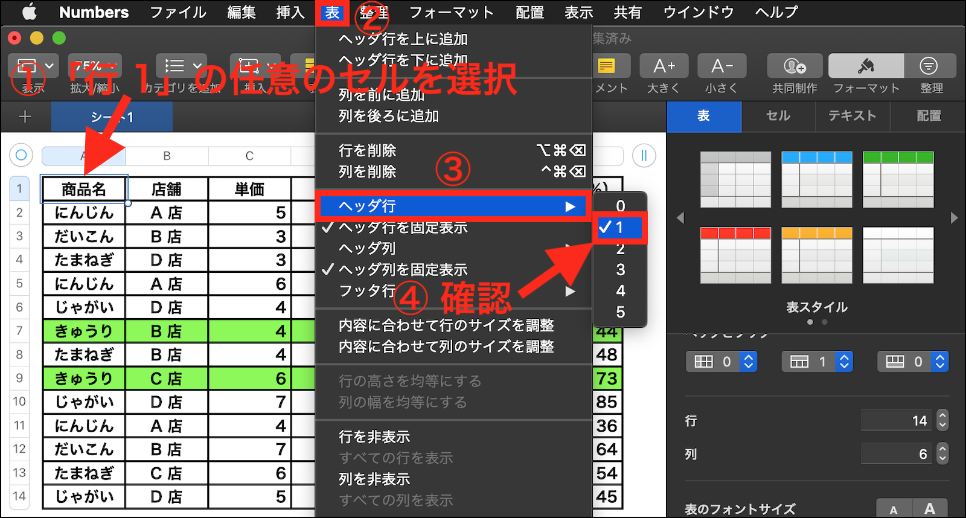Go to next table styles page
Viewport: 966px width, 518px height.
point(954,217)
